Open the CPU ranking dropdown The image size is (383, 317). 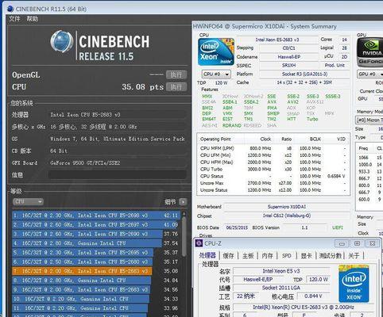coord(28,202)
